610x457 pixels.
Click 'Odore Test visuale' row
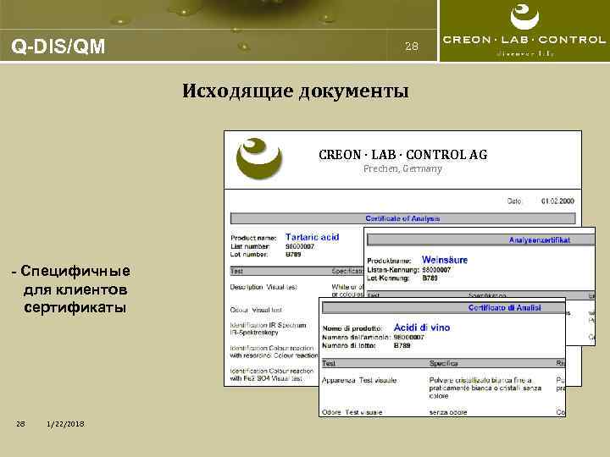pos(352,412)
